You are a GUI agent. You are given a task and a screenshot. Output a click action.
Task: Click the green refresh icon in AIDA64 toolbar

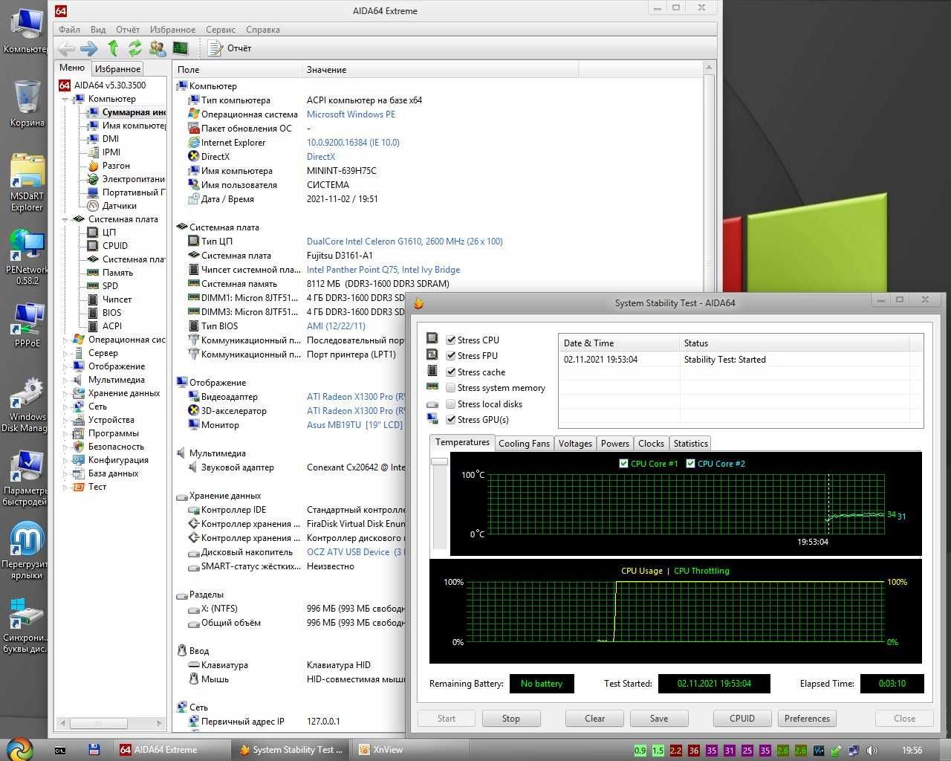pyautogui.click(x=135, y=48)
